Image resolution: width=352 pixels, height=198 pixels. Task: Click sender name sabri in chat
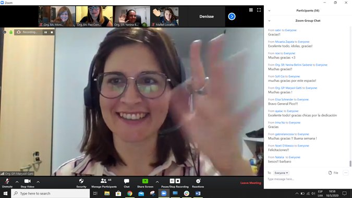click(x=278, y=30)
